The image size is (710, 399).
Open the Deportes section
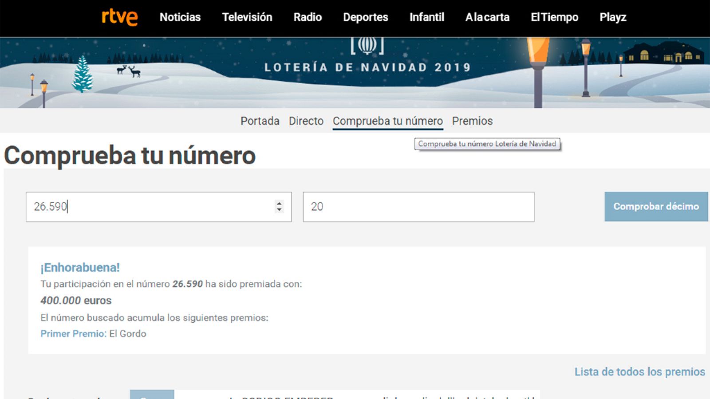click(x=365, y=17)
